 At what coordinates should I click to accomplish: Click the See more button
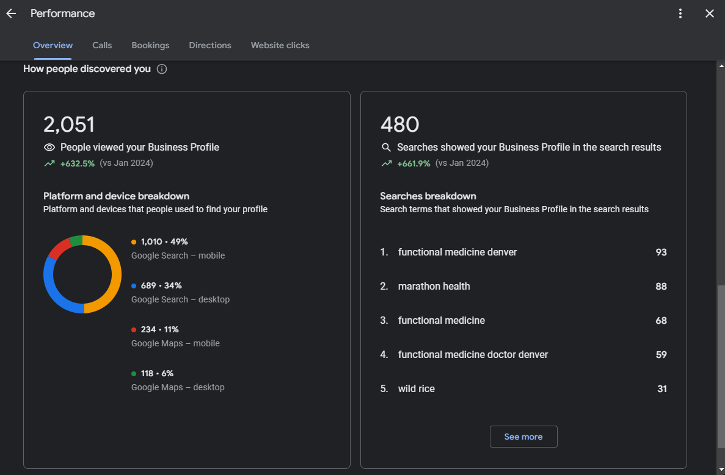click(523, 437)
